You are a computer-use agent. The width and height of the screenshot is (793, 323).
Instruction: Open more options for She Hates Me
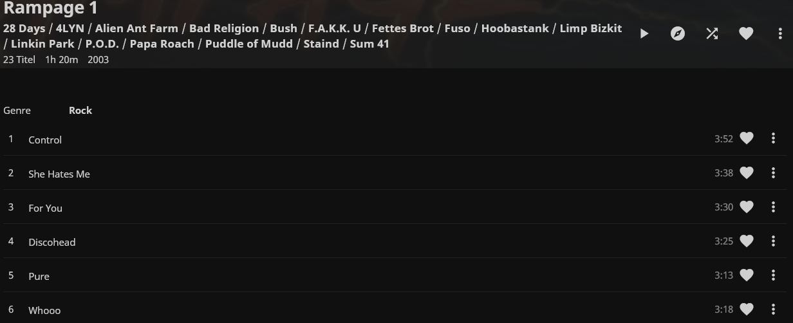(773, 172)
